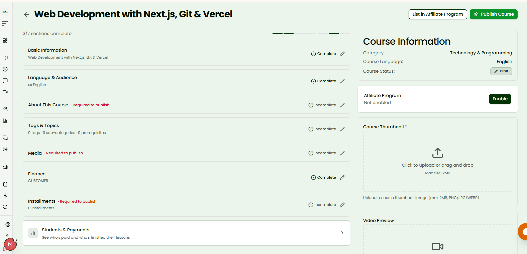
Task: Click the 'Not enabled' affiliate status text
Action: (x=377, y=103)
